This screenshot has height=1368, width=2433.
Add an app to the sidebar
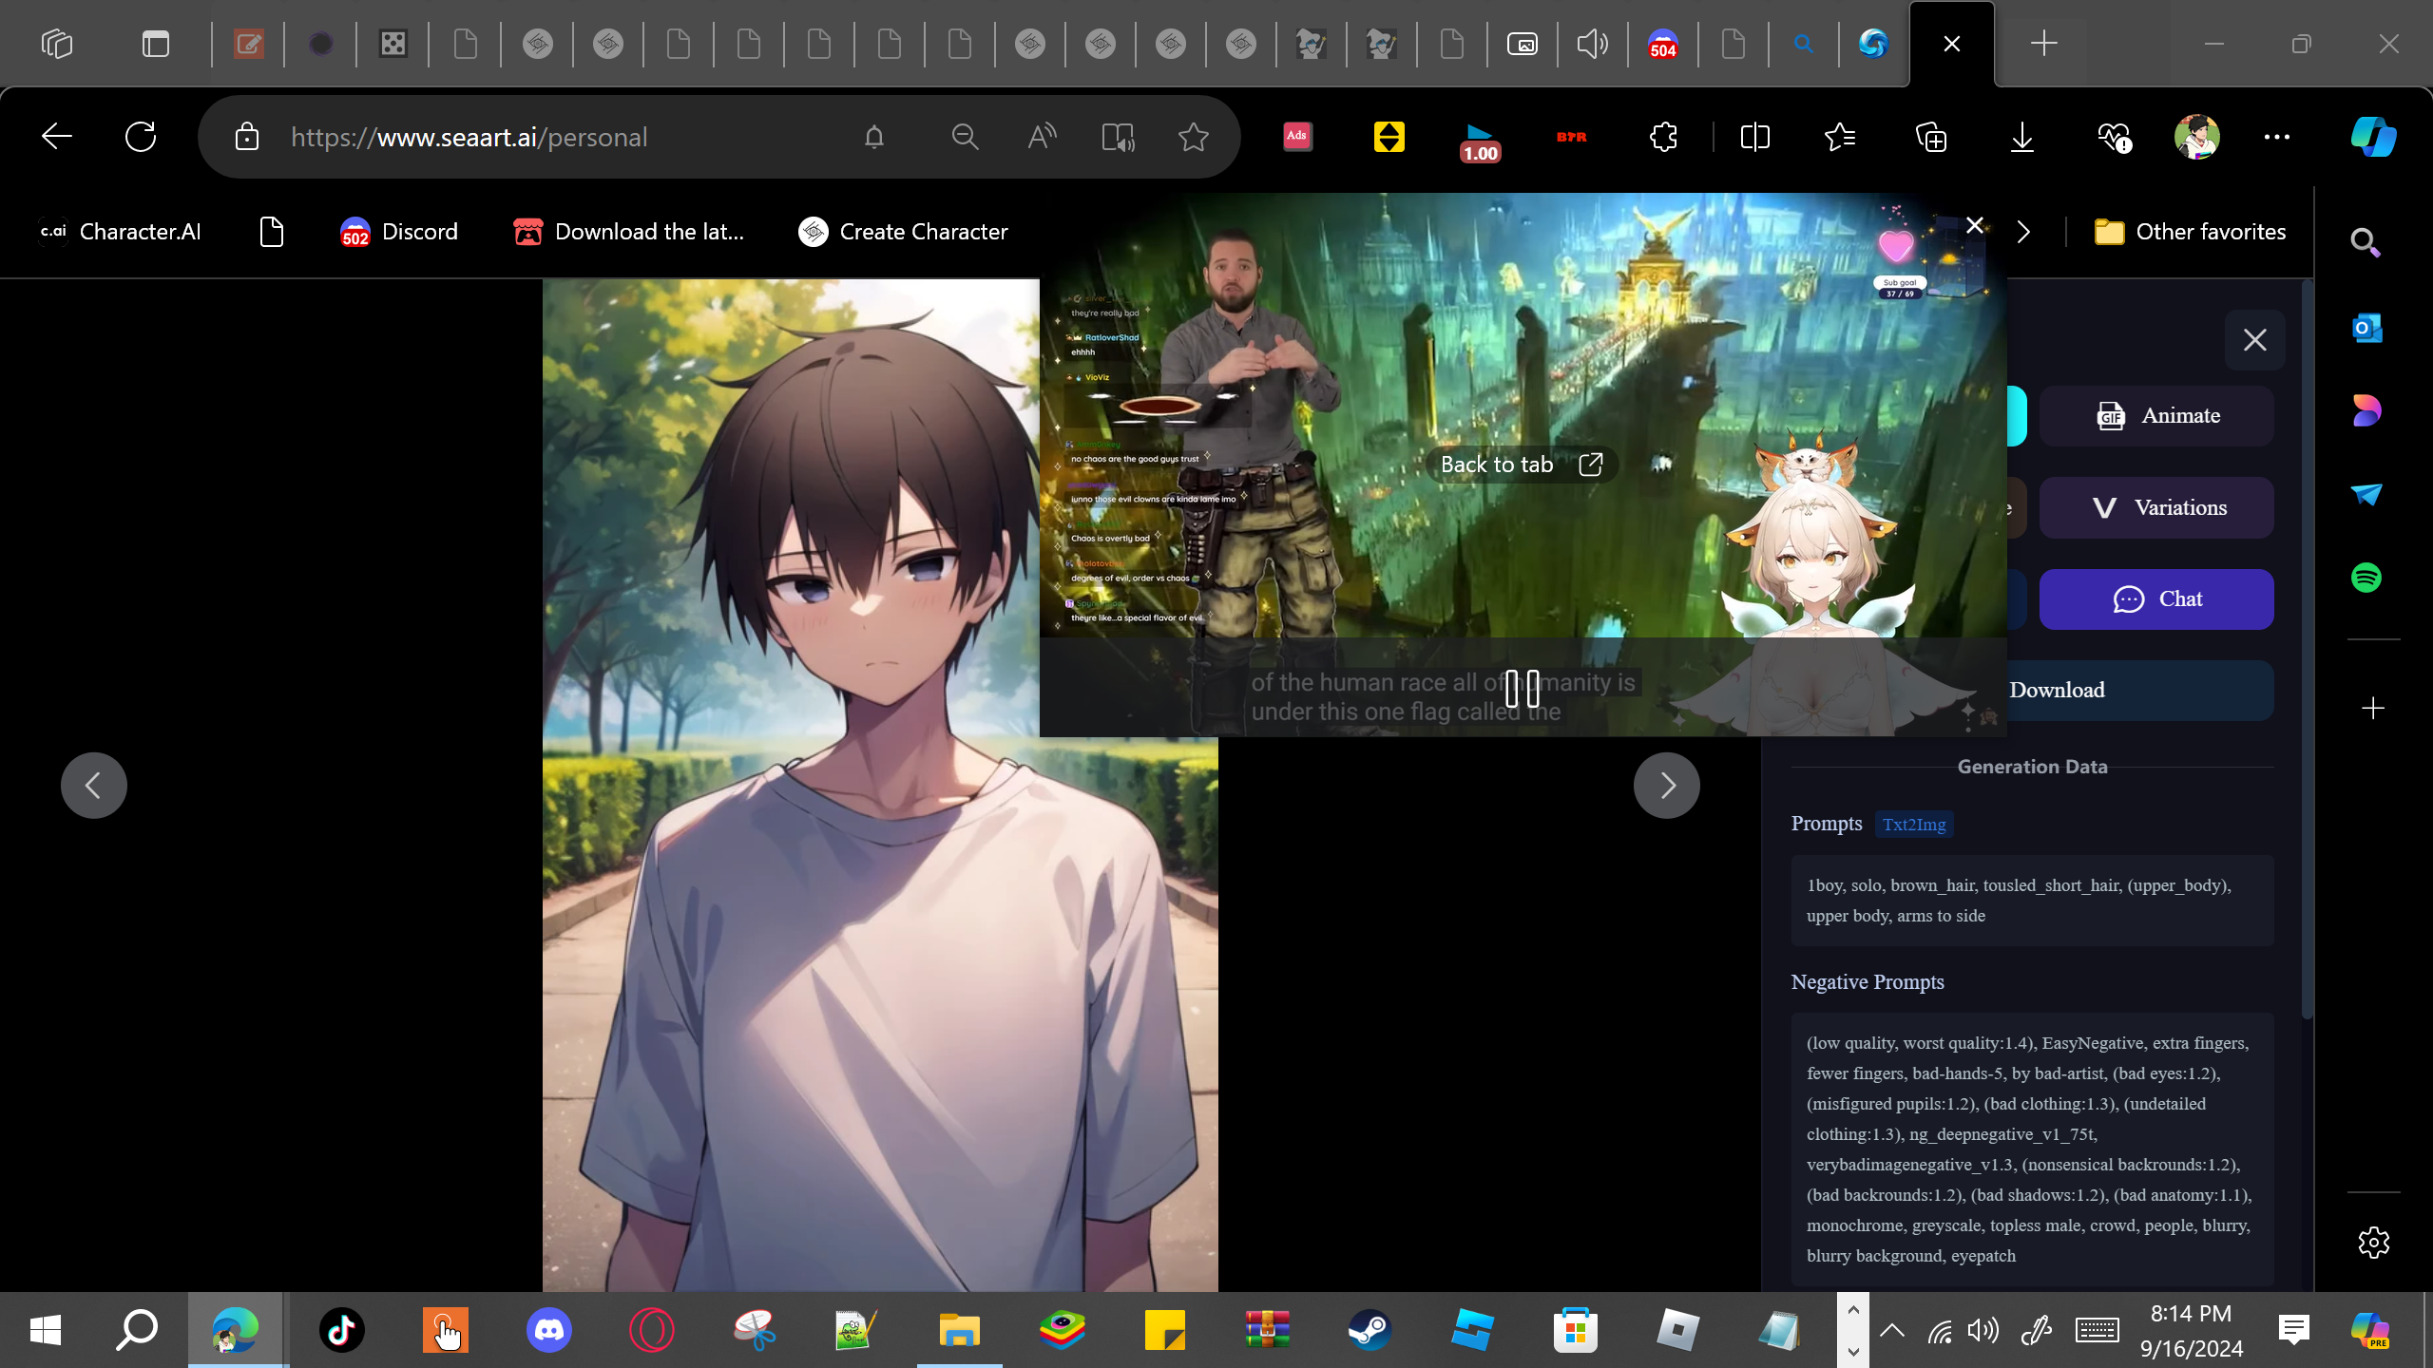click(2373, 709)
